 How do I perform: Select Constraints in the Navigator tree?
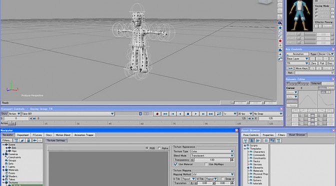pyautogui.click(x=14, y=157)
